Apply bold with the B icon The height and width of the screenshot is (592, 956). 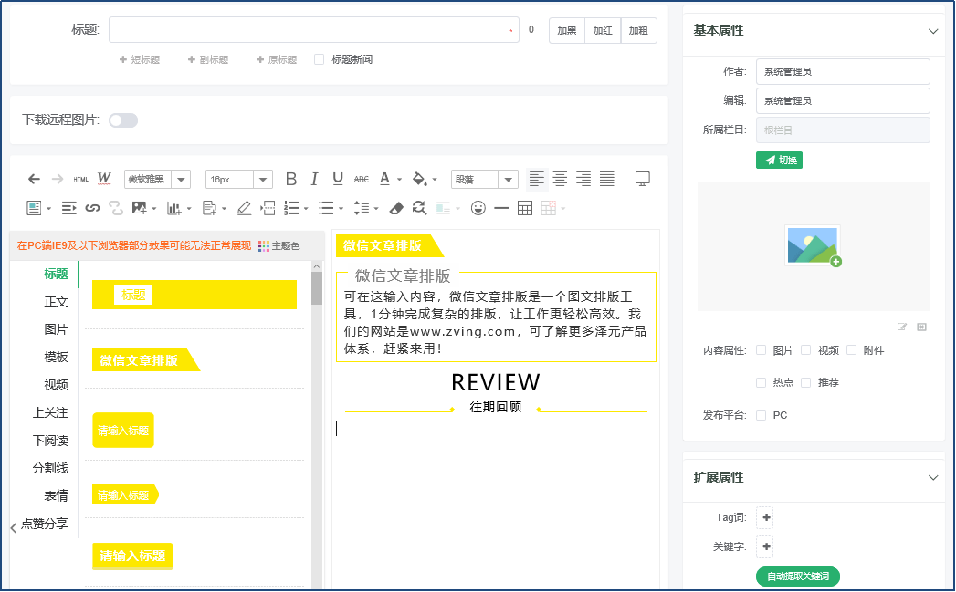[290, 179]
